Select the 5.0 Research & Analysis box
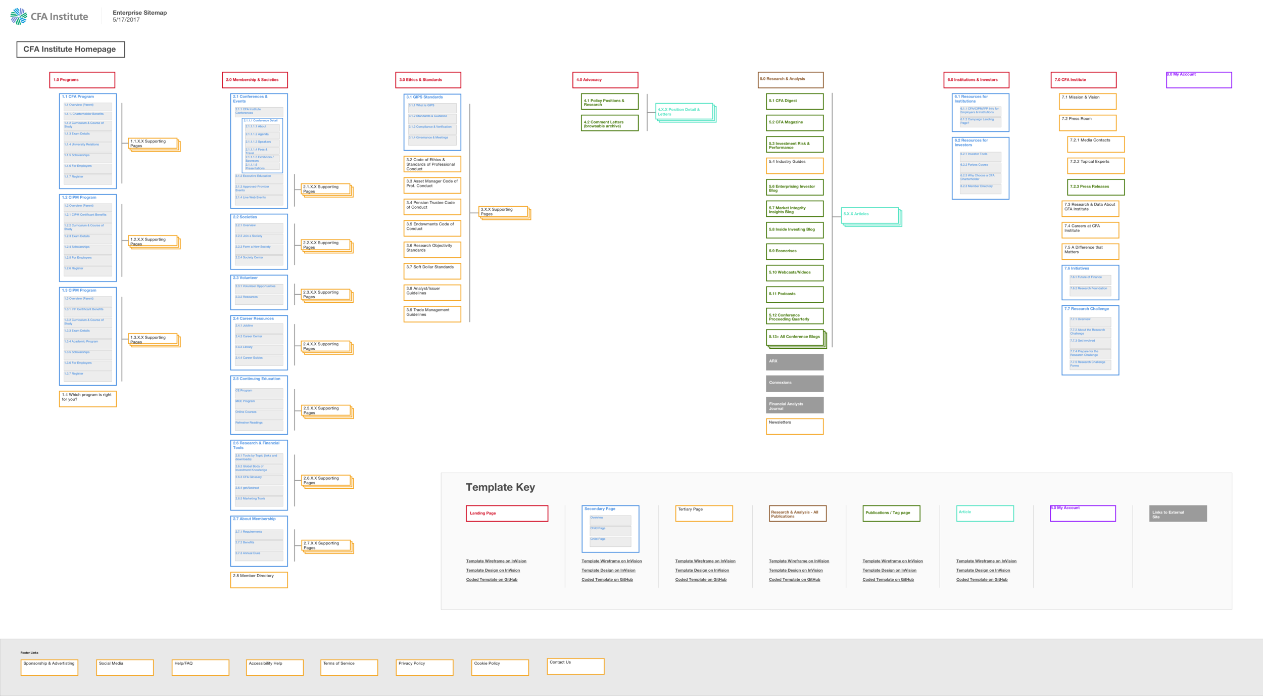Image resolution: width=1263 pixels, height=696 pixels. click(791, 80)
